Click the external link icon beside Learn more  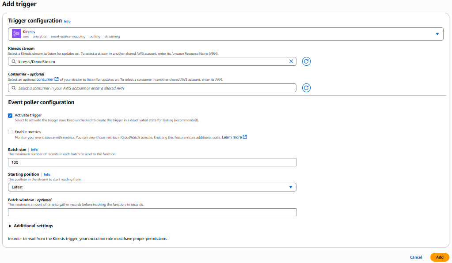(x=245, y=137)
